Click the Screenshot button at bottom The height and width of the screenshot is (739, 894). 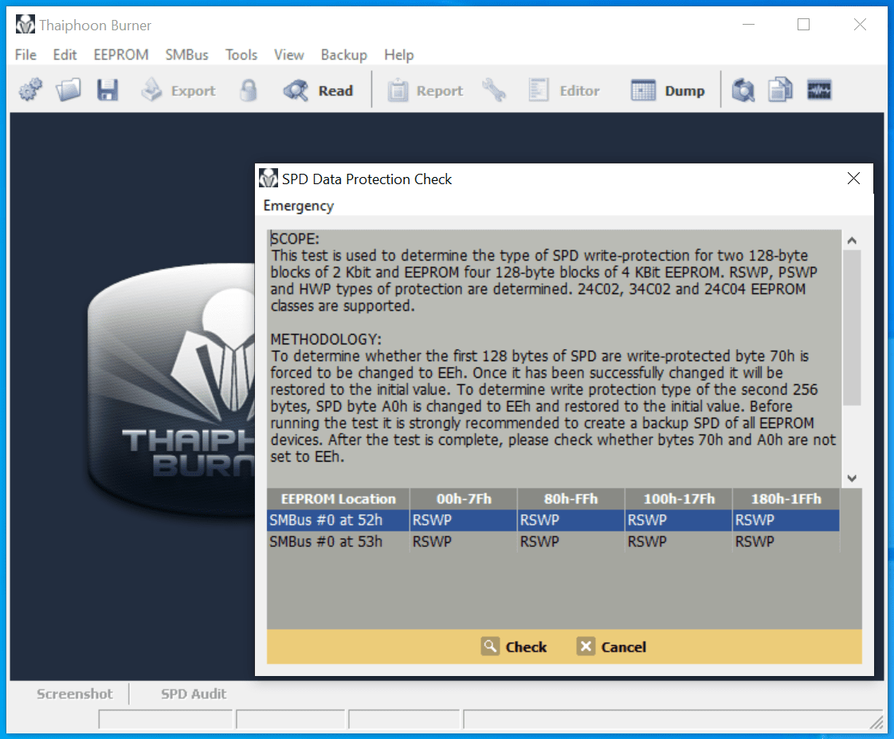[75, 694]
